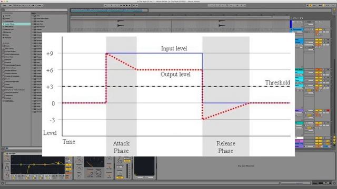The image size is (337, 189).
Task: Expand Beat Repeat device entry
Action: pyautogui.click(x=33, y=27)
